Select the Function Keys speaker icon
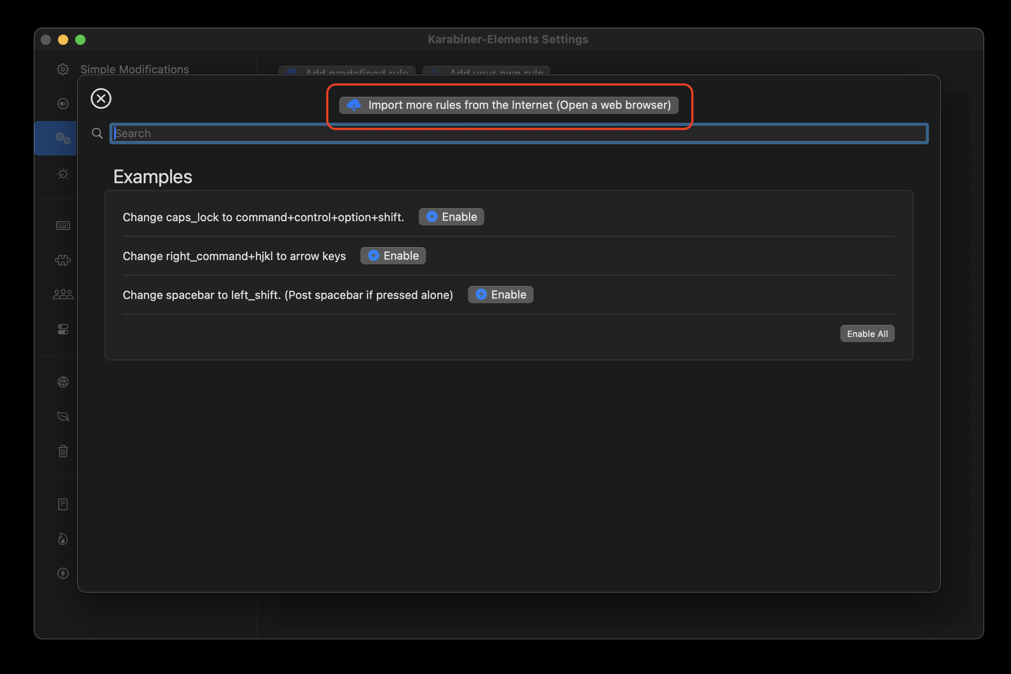Image resolution: width=1011 pixels, height=674 pixels. point(63,104)
